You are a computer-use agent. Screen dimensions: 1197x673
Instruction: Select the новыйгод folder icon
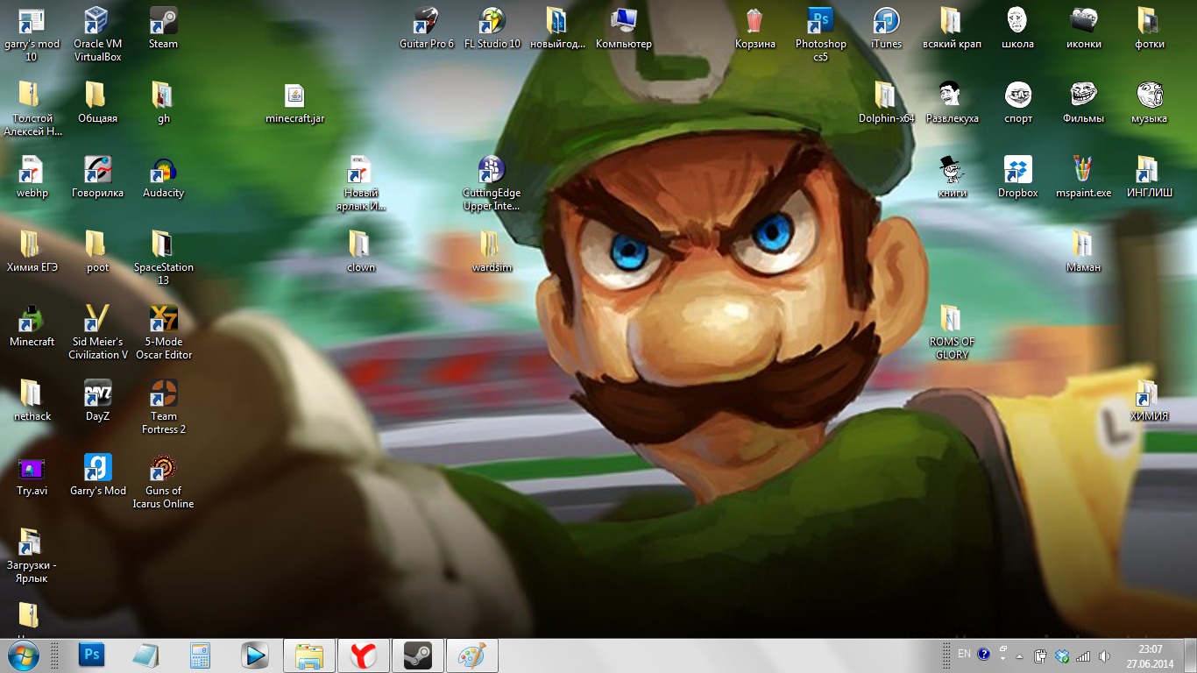[557, 28]
